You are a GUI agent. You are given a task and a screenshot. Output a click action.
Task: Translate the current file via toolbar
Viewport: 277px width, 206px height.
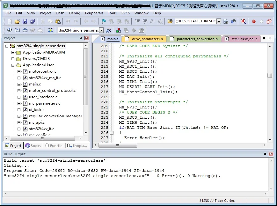coord(10,30)
